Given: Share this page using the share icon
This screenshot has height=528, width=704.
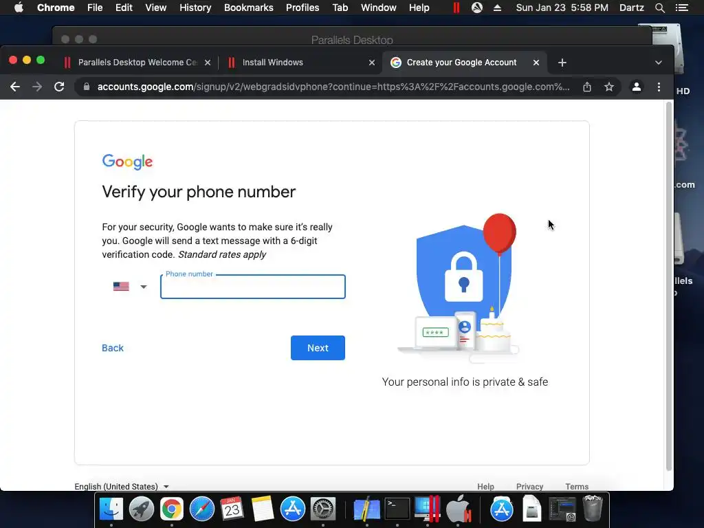Looking at the screenshot, I should coord(587,87).
